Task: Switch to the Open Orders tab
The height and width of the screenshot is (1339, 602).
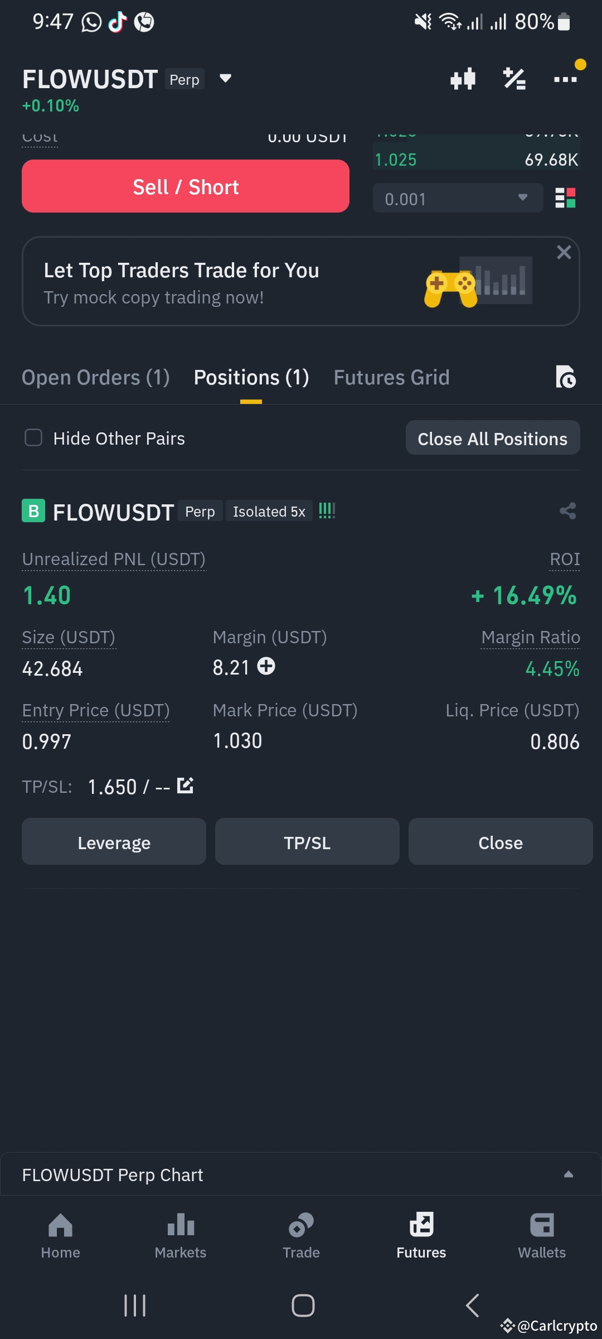Action: 95,377
